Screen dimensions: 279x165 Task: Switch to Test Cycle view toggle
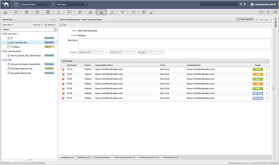point(262,20)
